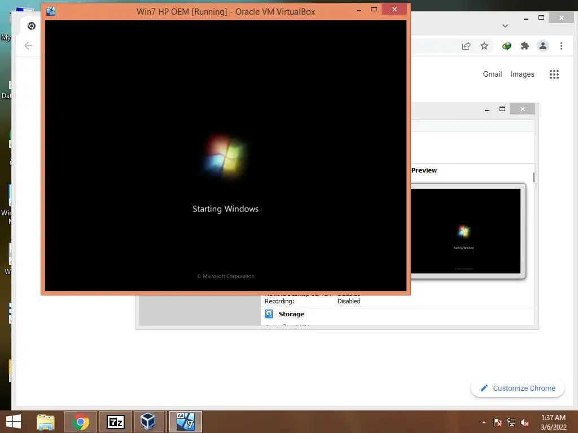Open the network status tray icon
This screenshot has height=433, width=578.
point(511,422)
